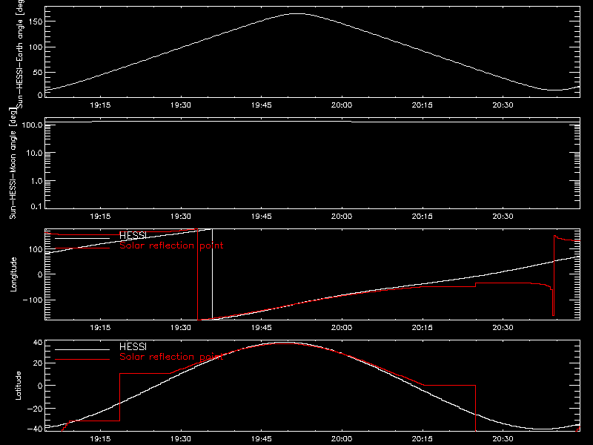Click the 100.0 tick on Moon angle axis
This screenshot has width=593, height=445.
[32, 125]
